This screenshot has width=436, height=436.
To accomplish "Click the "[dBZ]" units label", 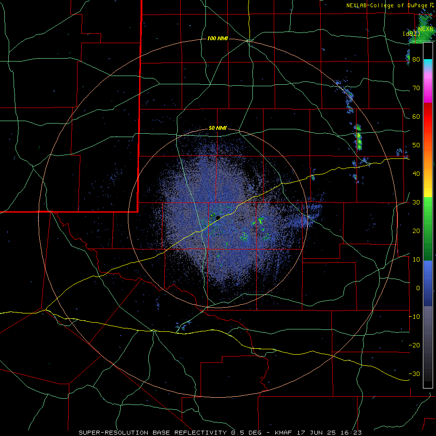I will pyautogui.click(x=411, y=33).
